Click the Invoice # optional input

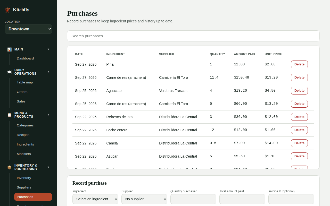point(291,199)
